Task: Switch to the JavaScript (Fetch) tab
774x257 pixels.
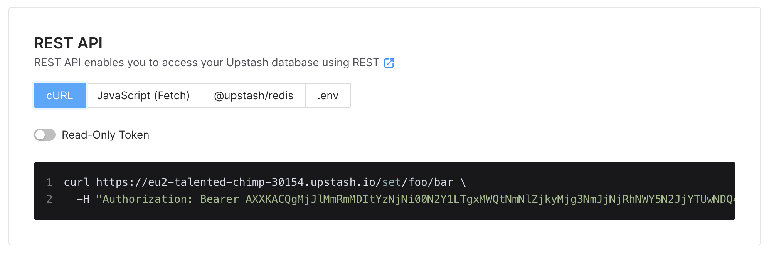Action: click(x=143, y=95)
